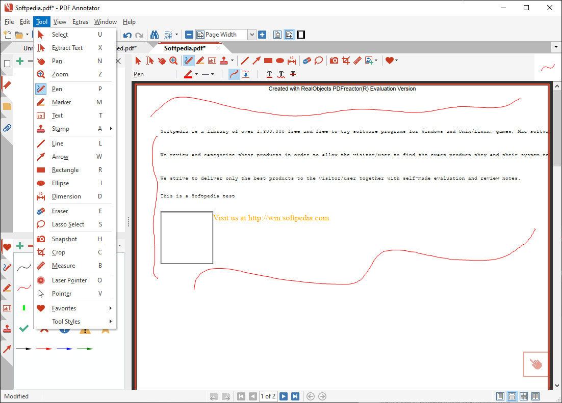The width and height of the screenshot is (562, 403).
Task: Click the Undo arrow icon
Action: point(127,35)
